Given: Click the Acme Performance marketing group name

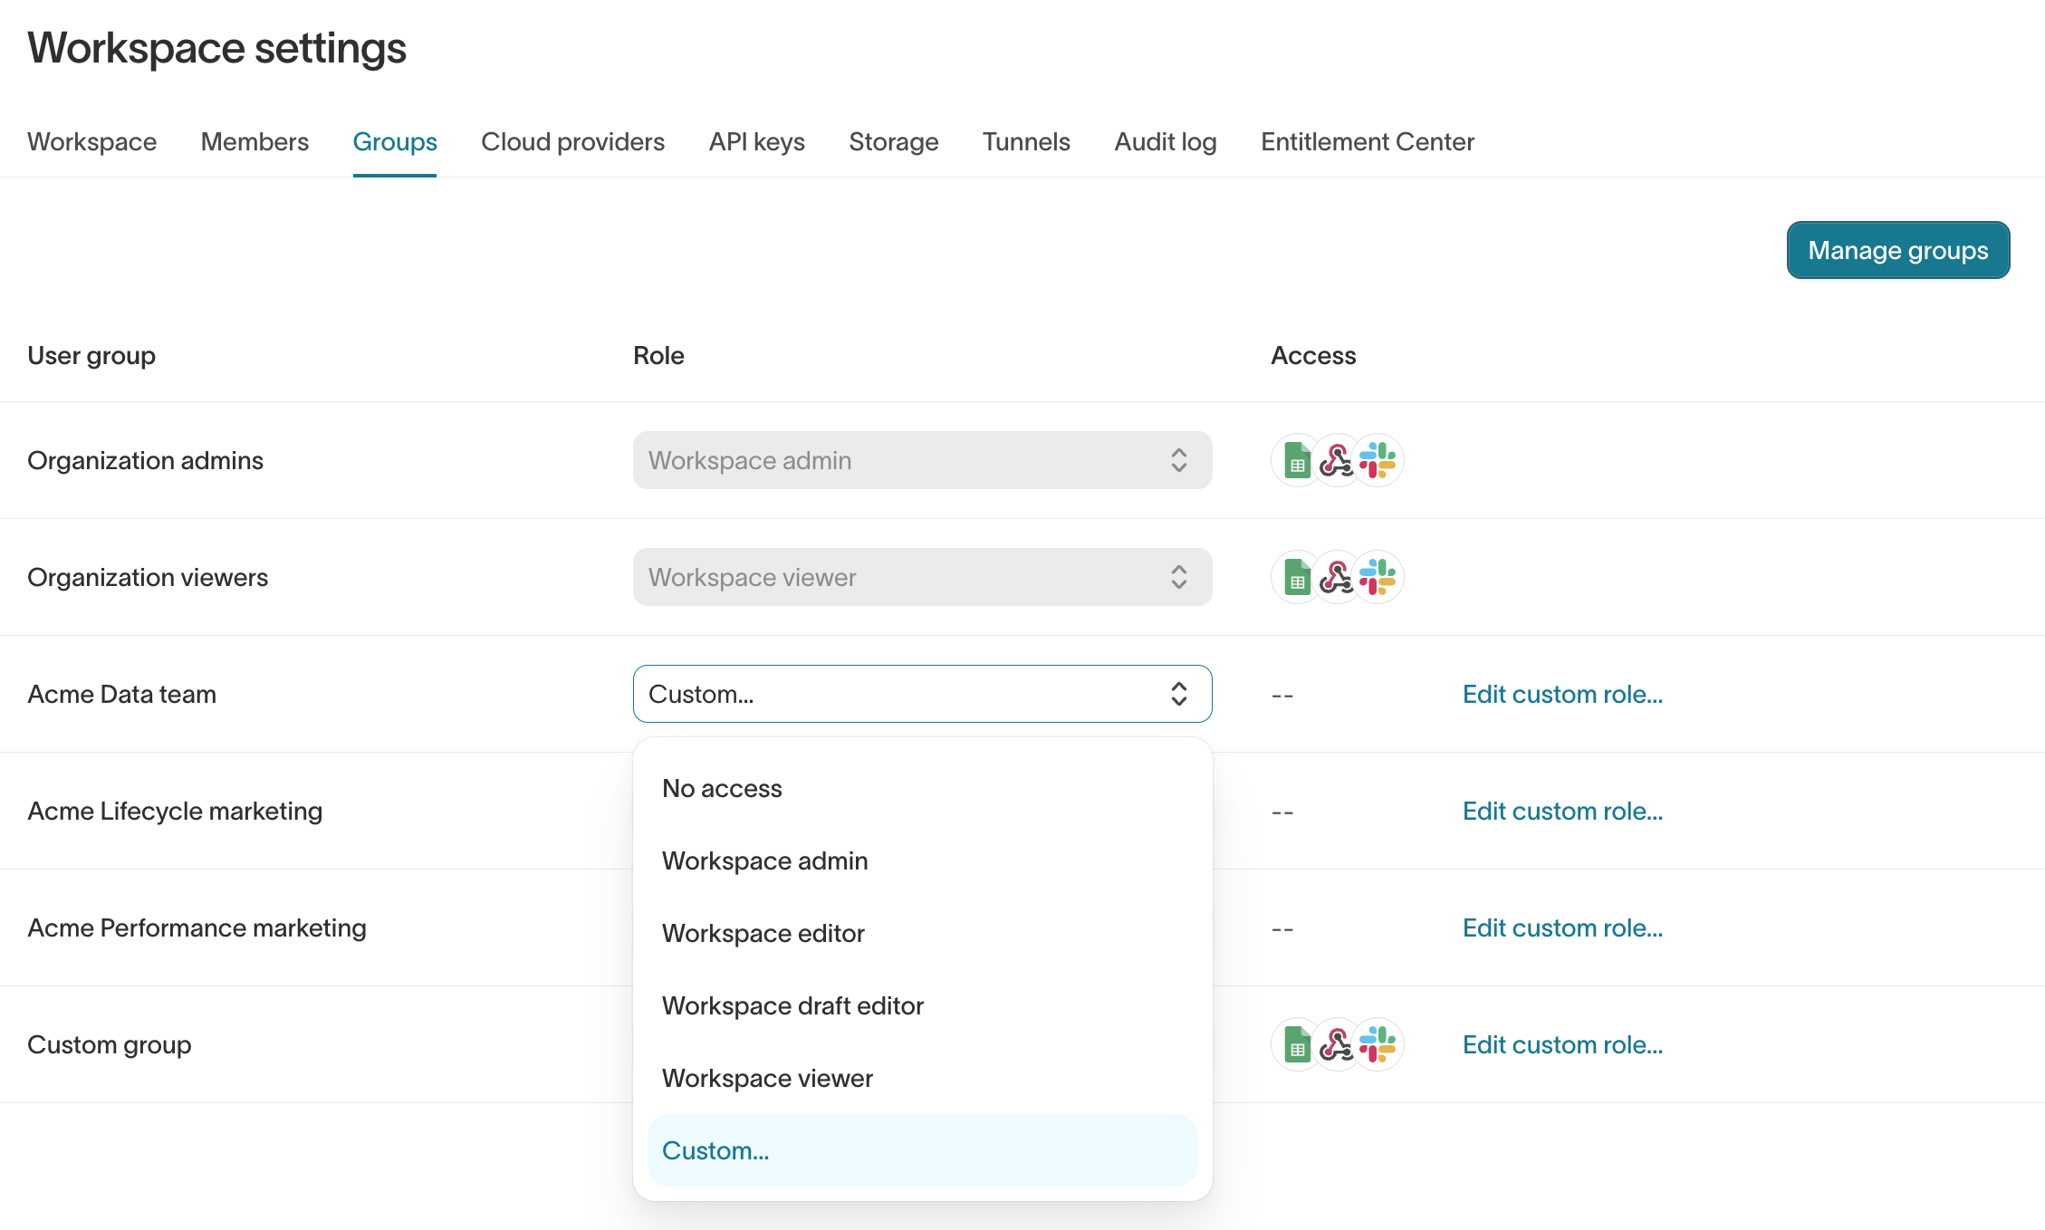Looking at the screenshot, I should 197,928.
